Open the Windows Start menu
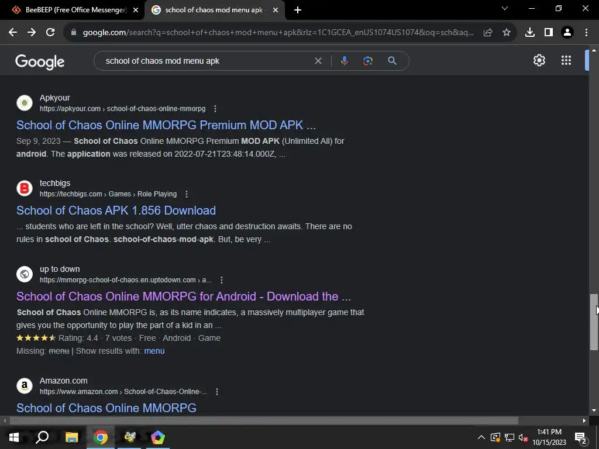599x449 pixels. coord(14,437)
